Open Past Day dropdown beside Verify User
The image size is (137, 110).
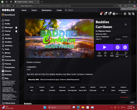tap(126, 37)
